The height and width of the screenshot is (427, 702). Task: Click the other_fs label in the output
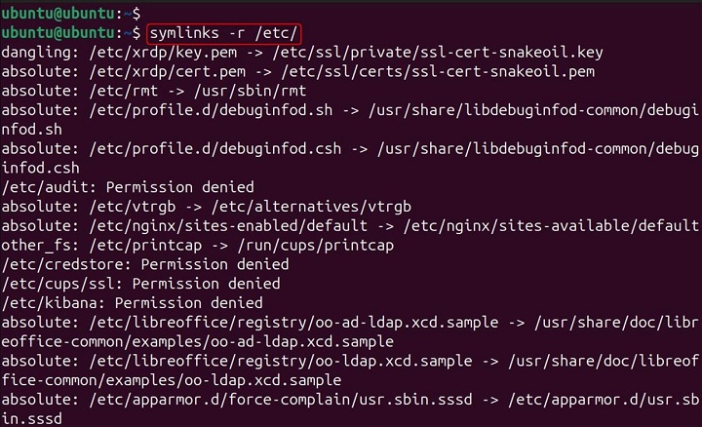tap(37, 244)
